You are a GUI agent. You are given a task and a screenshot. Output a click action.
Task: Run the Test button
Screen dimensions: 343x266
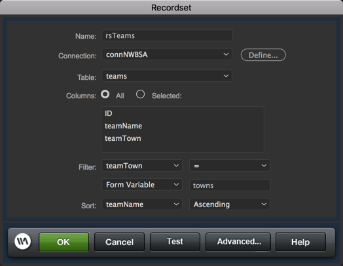coord(175,242)
